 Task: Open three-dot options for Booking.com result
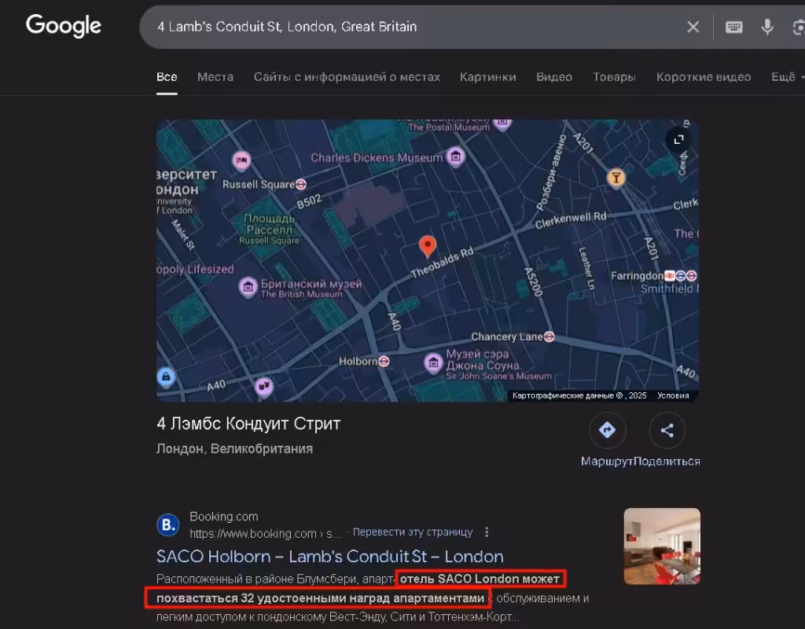pos(487,532)
